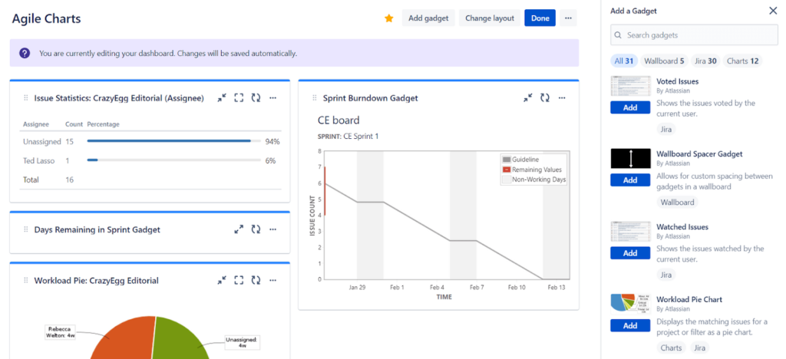Add the Wallboard Spacer Gadget

pyautogui.click(x=630, y=179)
